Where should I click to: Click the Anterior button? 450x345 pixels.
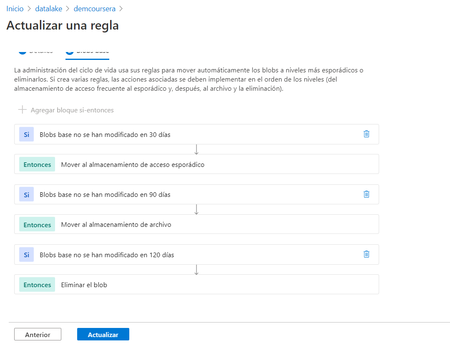[38, 334]
